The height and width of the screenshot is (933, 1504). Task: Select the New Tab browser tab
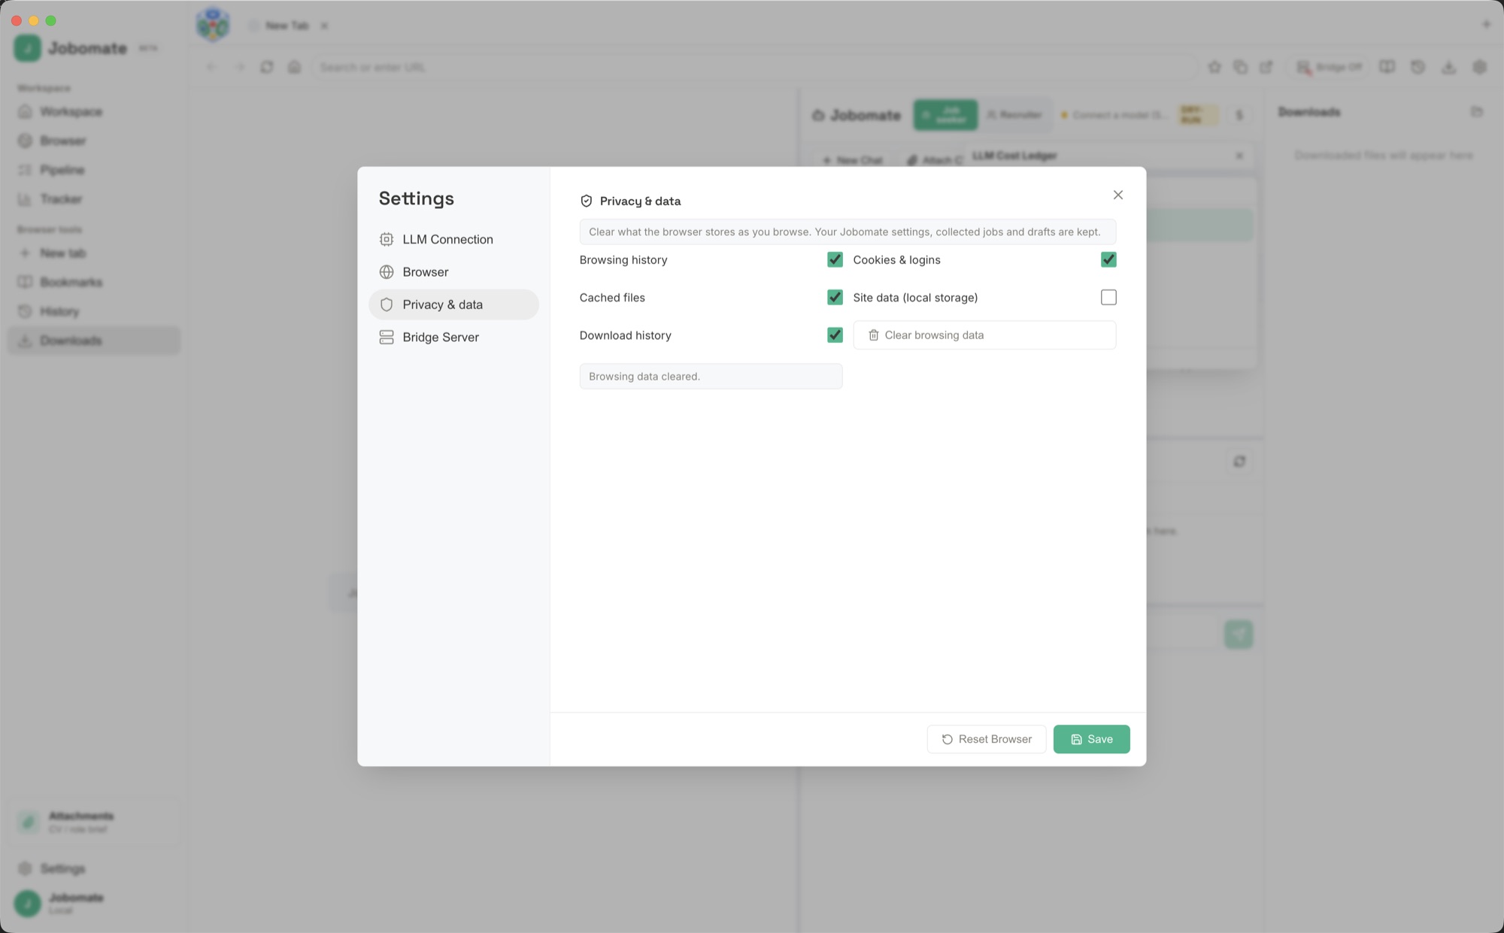287,26
